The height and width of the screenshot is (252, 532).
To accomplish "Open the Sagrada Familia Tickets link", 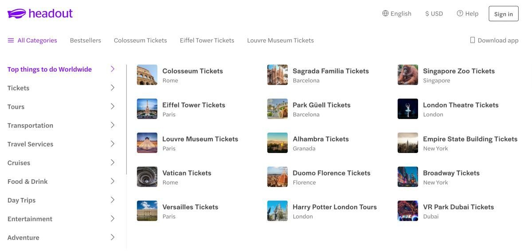I will click(331, 71).
